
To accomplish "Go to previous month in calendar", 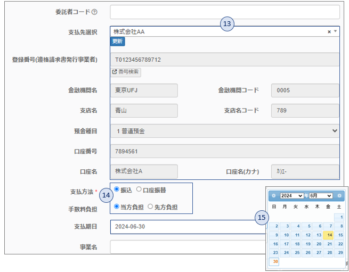I will tap(273, 196).
